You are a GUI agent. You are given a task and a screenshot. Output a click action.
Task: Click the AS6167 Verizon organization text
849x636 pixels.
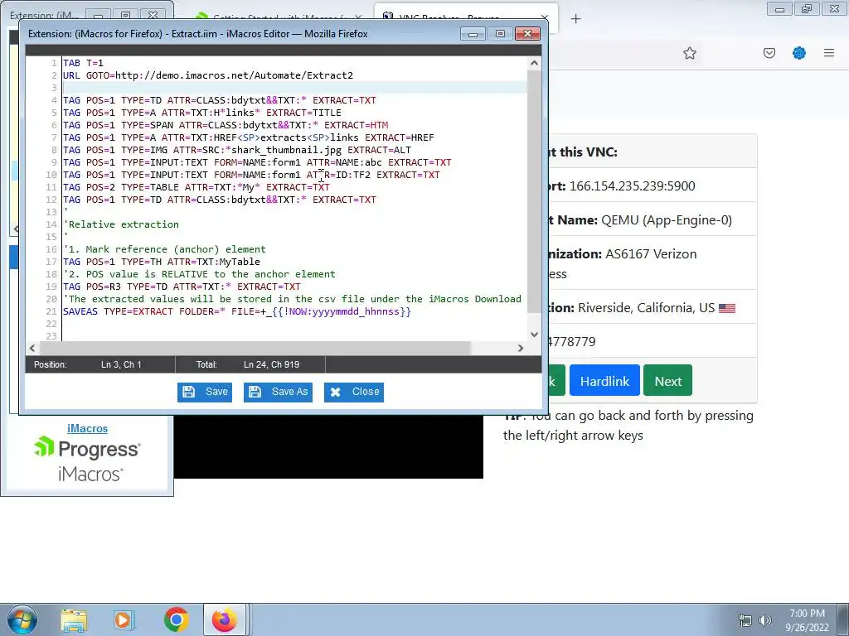point(651,254)
